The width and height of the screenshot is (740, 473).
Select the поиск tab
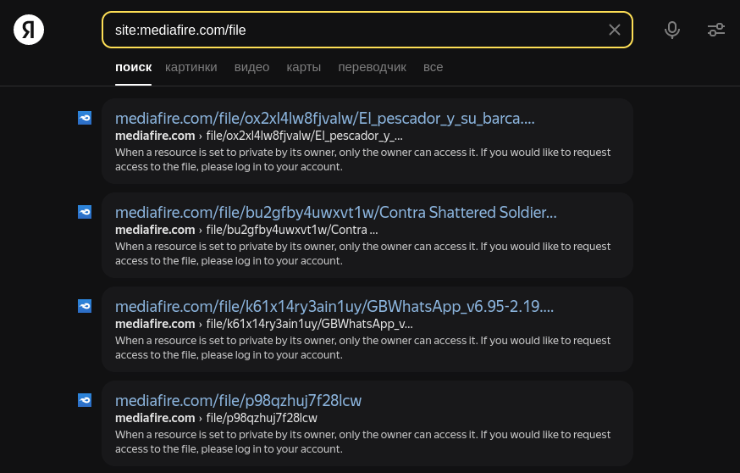tap(133, 67)
